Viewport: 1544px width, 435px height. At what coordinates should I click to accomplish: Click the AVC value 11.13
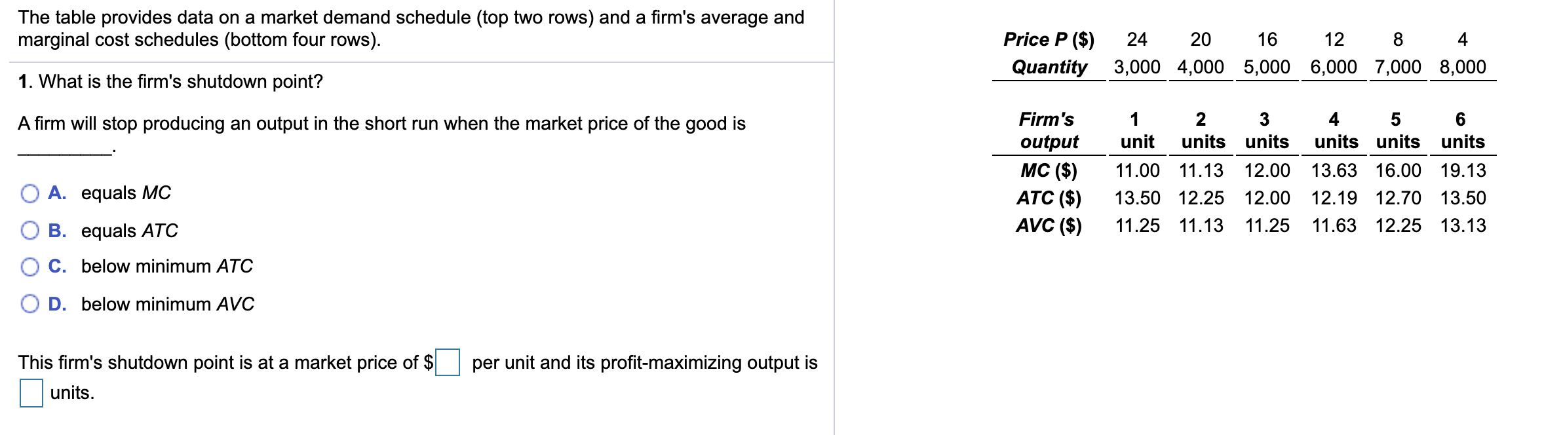[1201, 225]
